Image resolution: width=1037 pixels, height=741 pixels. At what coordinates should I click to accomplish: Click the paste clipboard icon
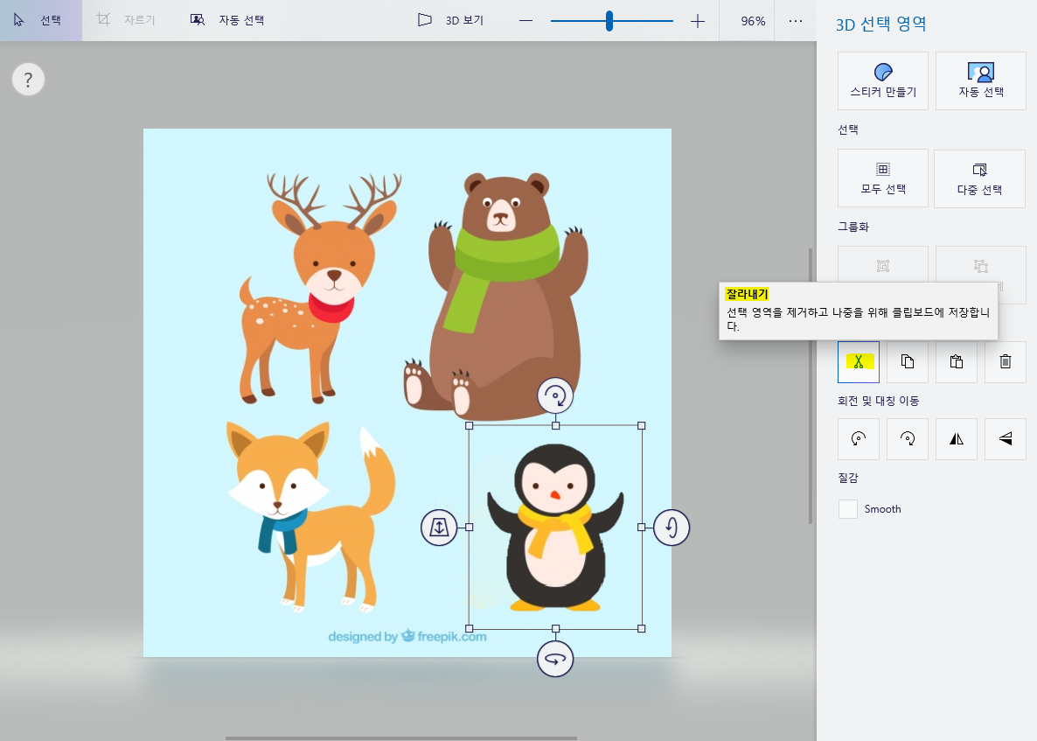click(957, 362)
